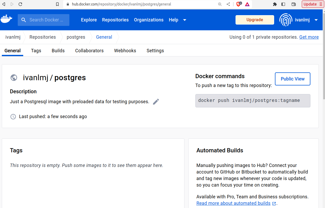Click the clock icon beside Last pushed

[x=13, y=117]
